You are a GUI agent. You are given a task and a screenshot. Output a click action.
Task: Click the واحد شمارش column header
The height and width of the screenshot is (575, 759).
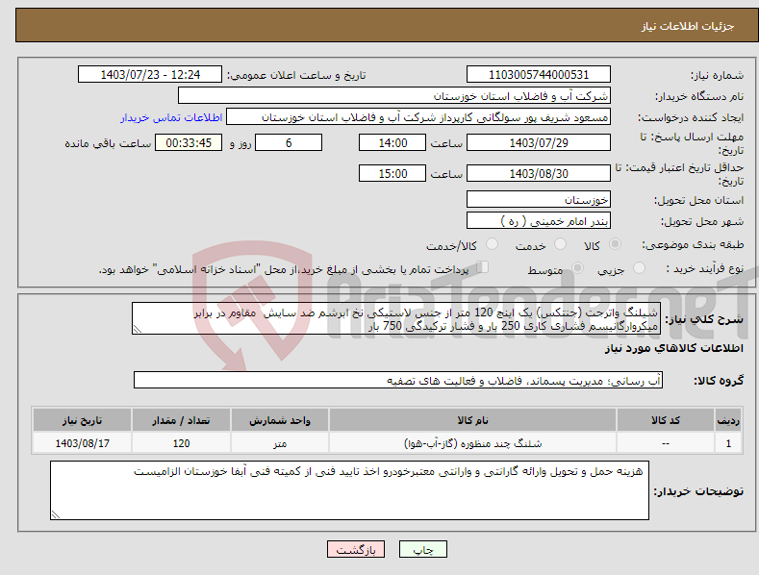point(280,420)
